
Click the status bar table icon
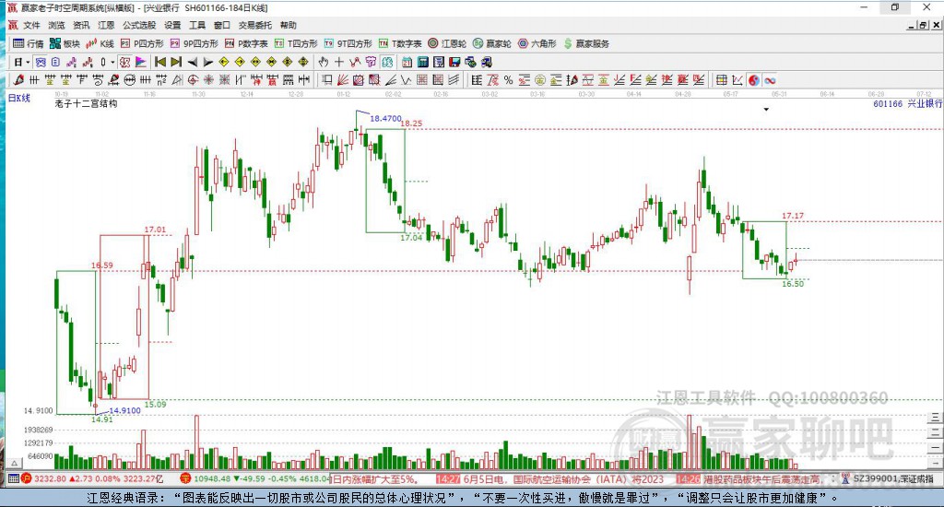[x=13, y=478]
